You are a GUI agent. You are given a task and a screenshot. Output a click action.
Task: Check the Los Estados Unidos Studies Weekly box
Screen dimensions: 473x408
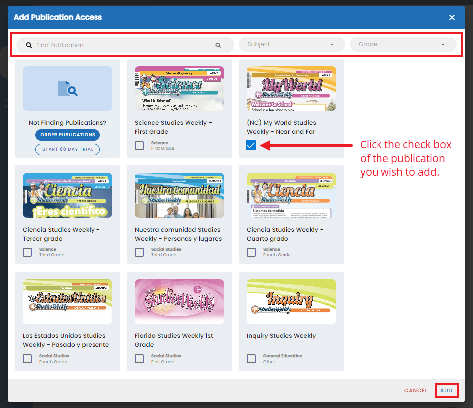click(x=27, y=359)
